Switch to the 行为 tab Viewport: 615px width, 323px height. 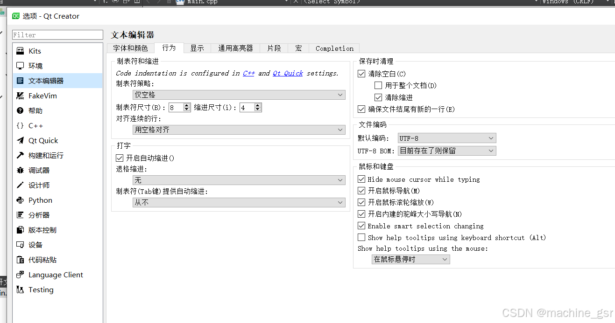point(169,48)
